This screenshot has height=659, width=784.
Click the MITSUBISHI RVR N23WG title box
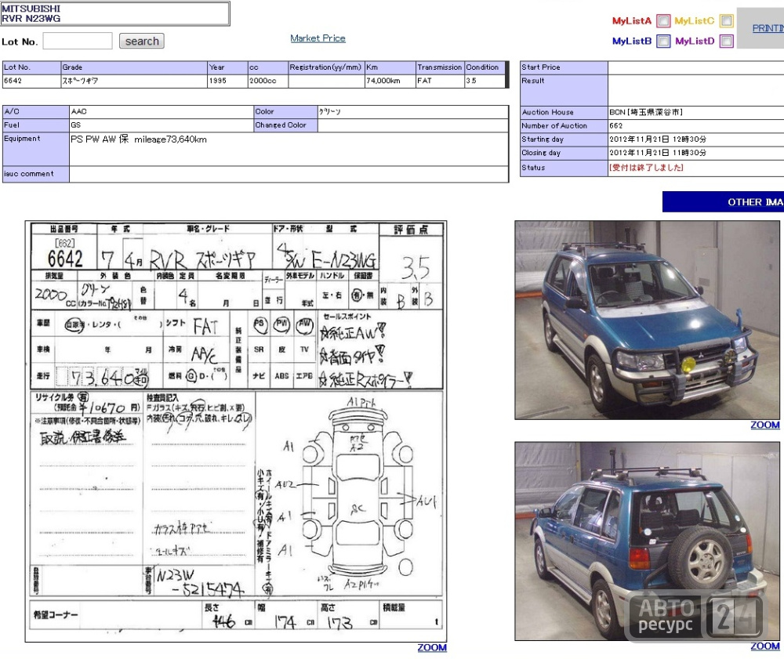115,13
